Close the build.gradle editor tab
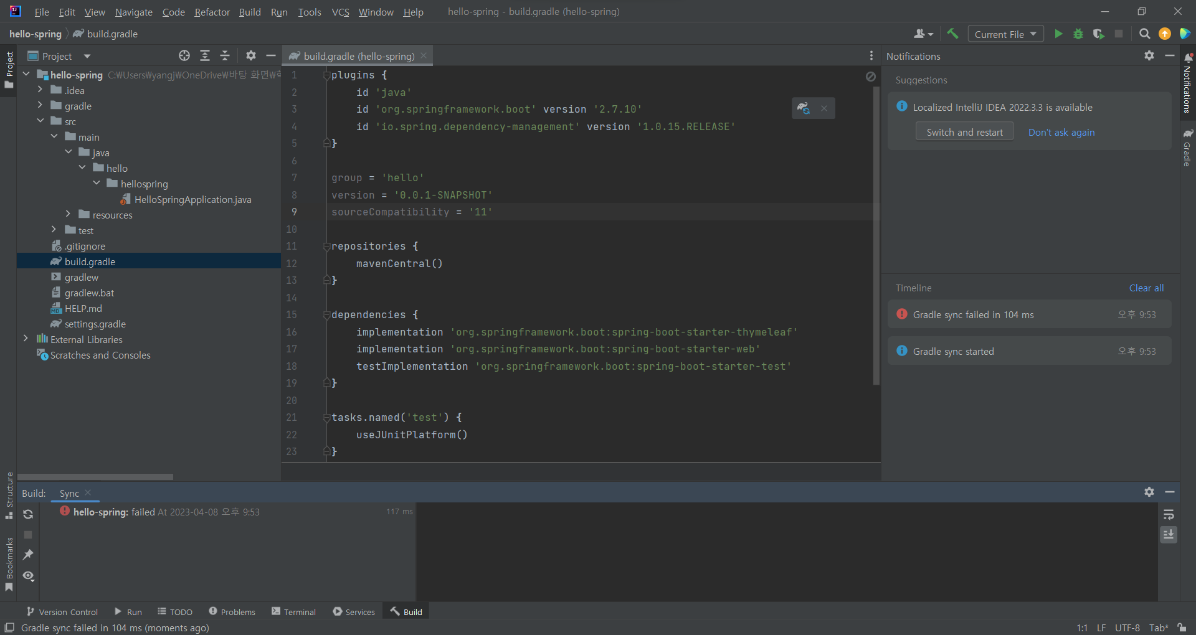Viewport: 1196px width, 635px height. point(424,55)
